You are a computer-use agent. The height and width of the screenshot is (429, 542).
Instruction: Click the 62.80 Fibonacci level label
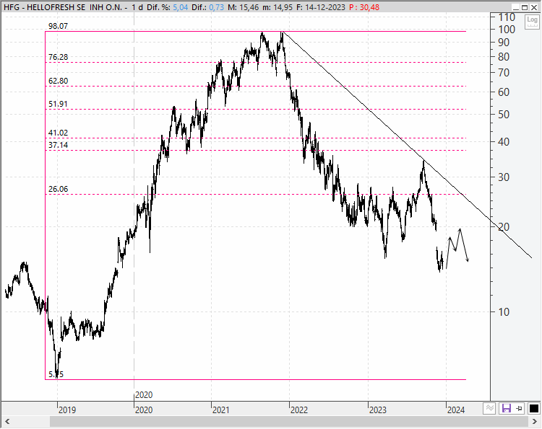(x=58, y=81)
